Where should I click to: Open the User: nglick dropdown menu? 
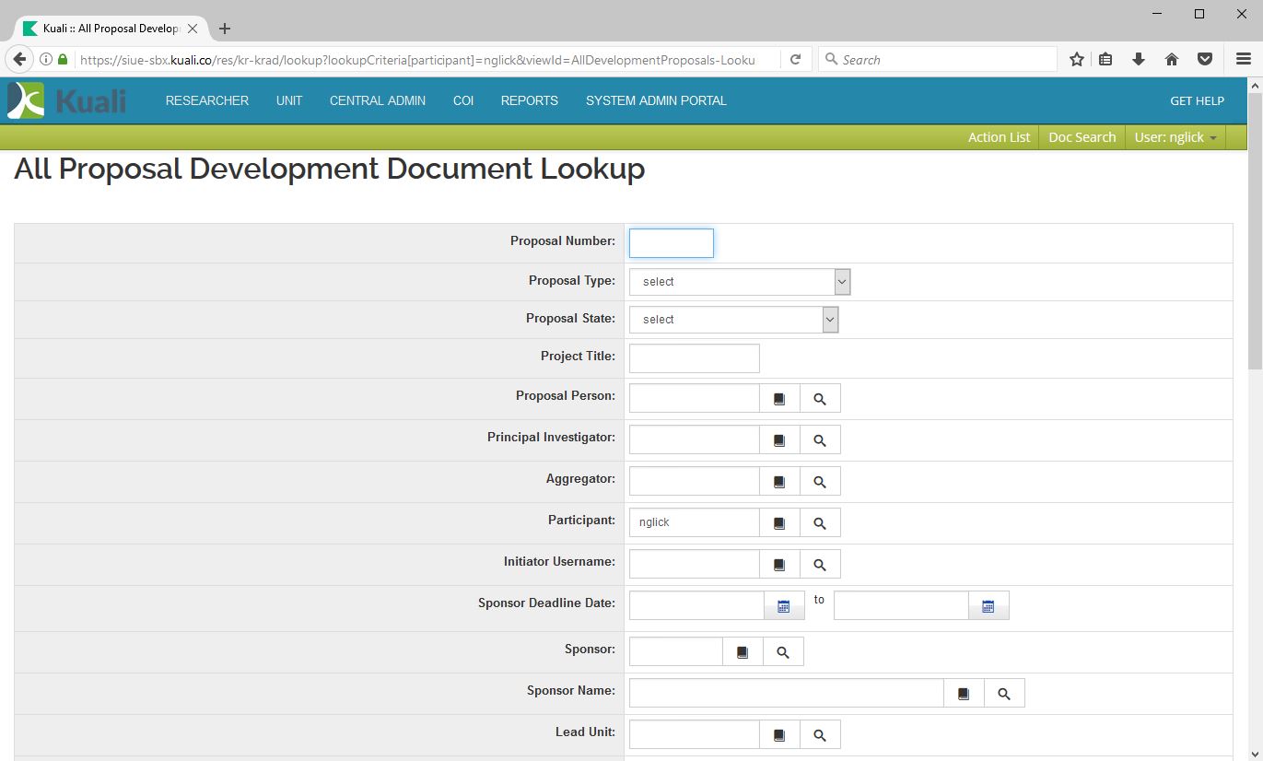[x=1175, y=137]
